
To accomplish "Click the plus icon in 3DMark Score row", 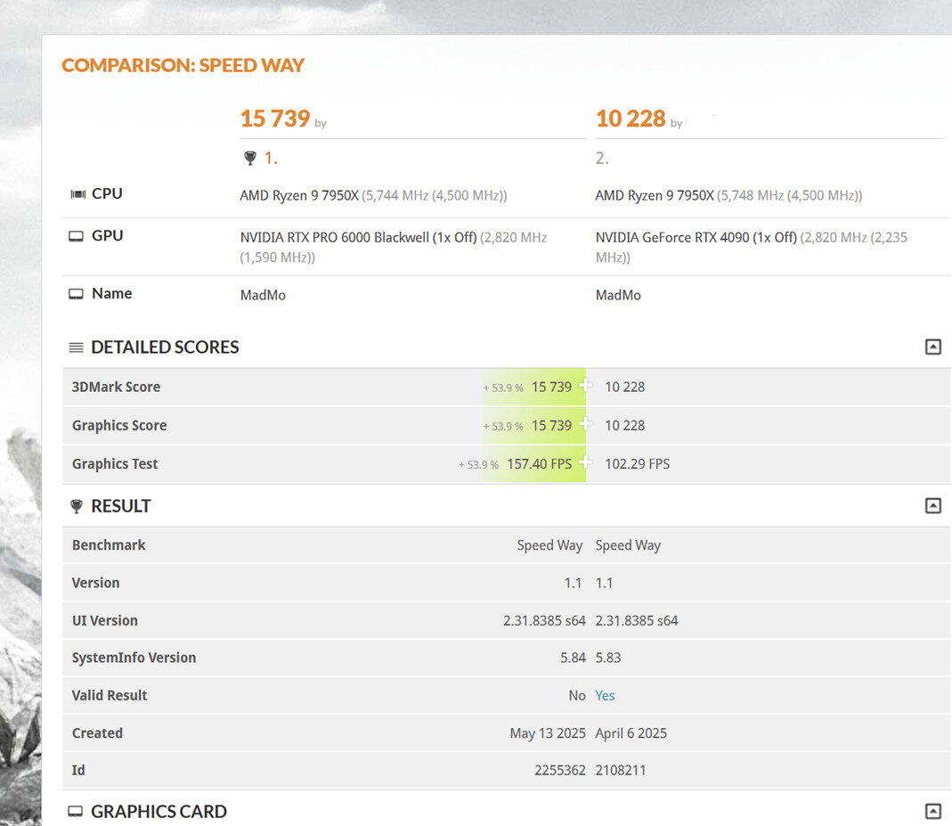I will point(585,385).
